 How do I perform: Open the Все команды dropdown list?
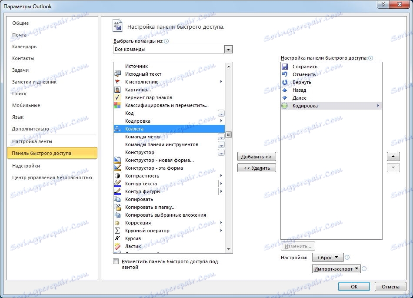pos(228,49)
